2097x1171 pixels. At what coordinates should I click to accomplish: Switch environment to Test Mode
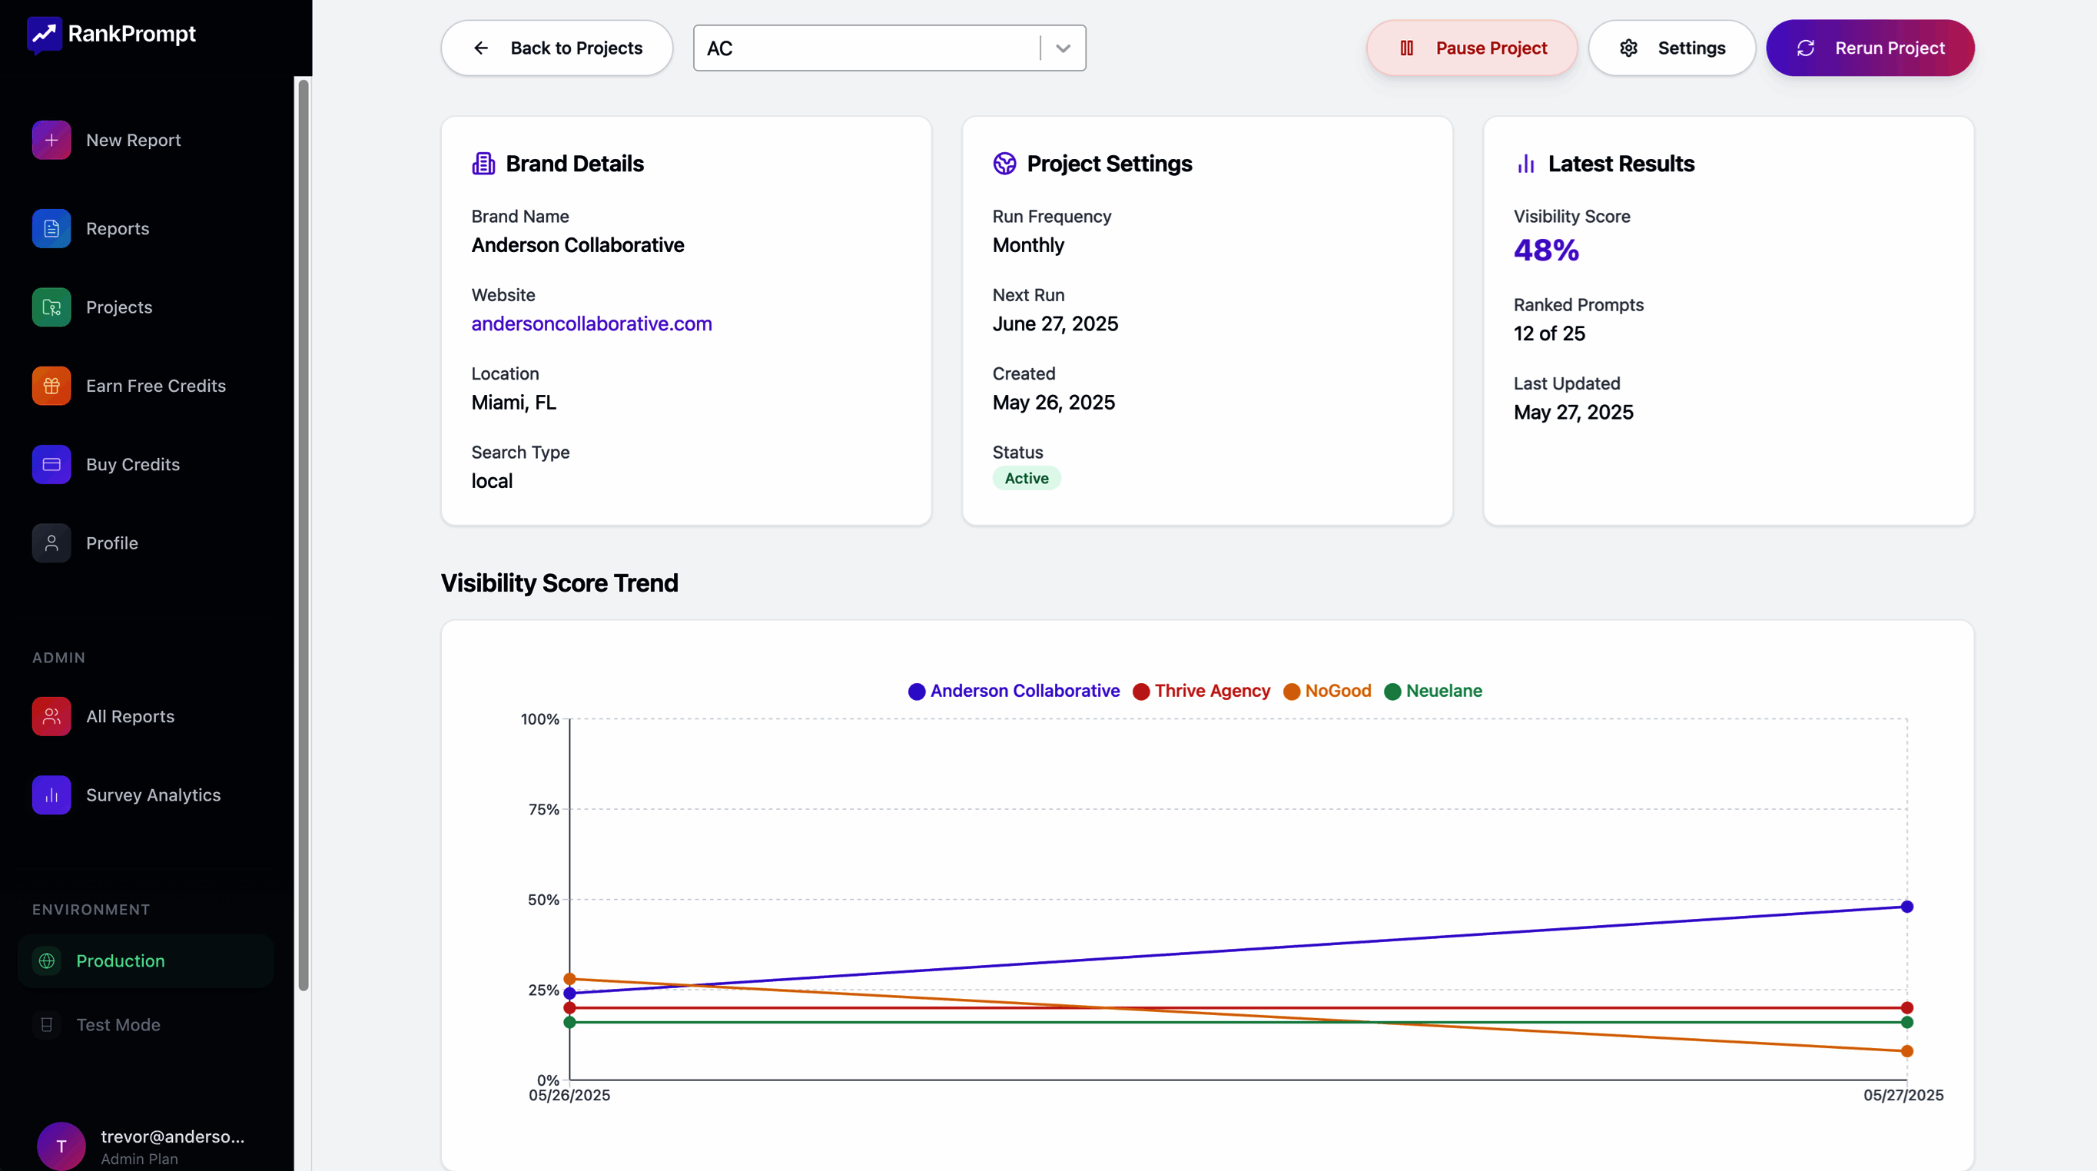pos(118,1025)
